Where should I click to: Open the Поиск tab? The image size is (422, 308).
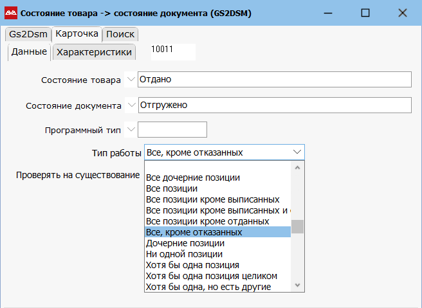click(121, 34)
